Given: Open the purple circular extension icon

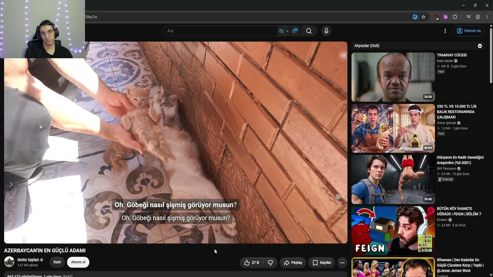Looking at the screenshot, I should [x=446, y=17].
